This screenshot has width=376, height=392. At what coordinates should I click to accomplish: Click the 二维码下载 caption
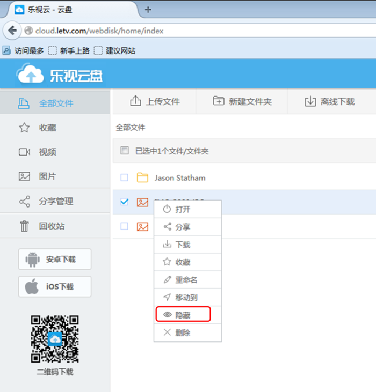click(55, 372)
